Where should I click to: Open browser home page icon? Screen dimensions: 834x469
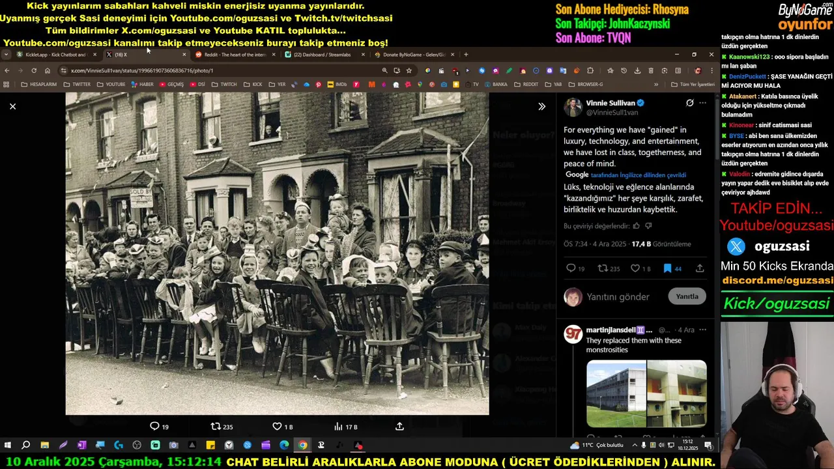[x=48, y=70]
